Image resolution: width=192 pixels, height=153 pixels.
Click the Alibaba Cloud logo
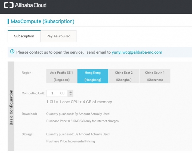coord(25,5)
